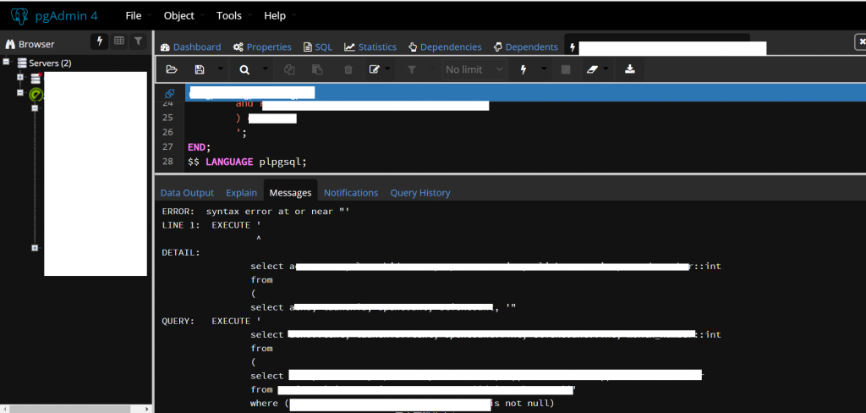The image size is (866, 413).
Task: Click the Paste icon in the query toolbar
Action: point(317,69)
